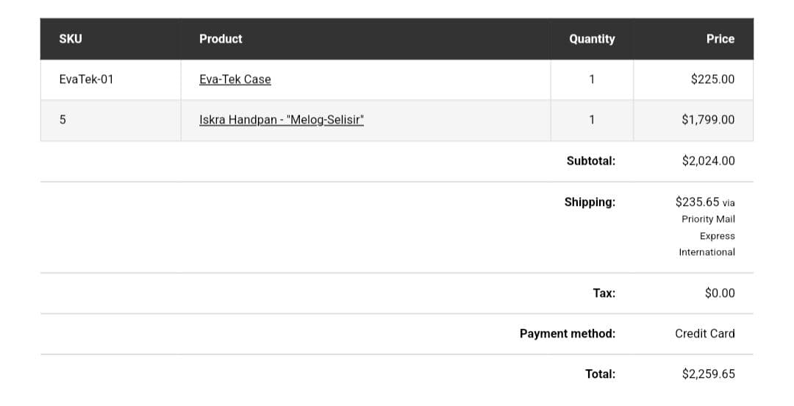Click the Subtotal label
The image size is (794, 406).
(x=590, y=161)
